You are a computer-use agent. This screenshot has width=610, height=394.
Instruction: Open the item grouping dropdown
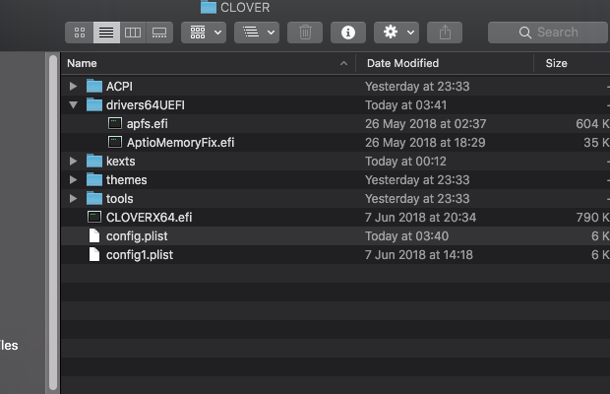(x=204, y=33)
